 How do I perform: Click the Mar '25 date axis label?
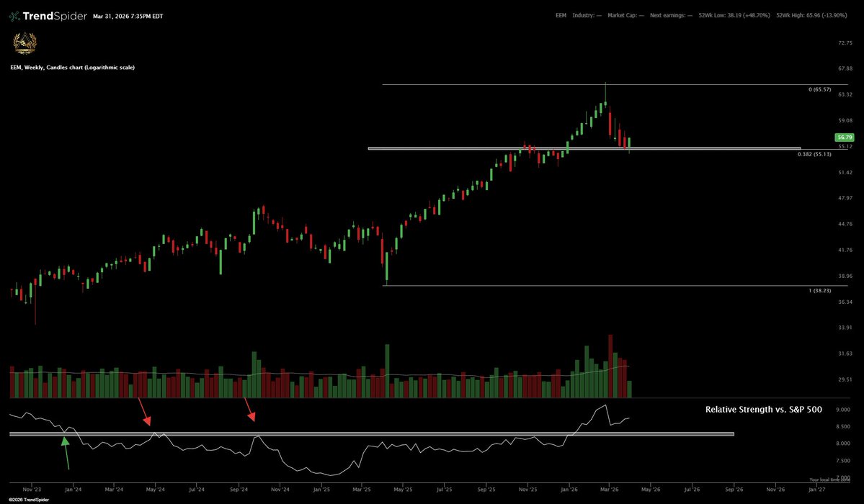click(362, 489)
